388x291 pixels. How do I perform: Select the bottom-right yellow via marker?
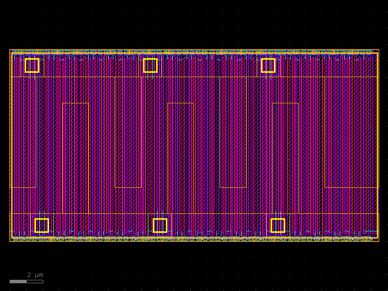click(x=277, y=225)
